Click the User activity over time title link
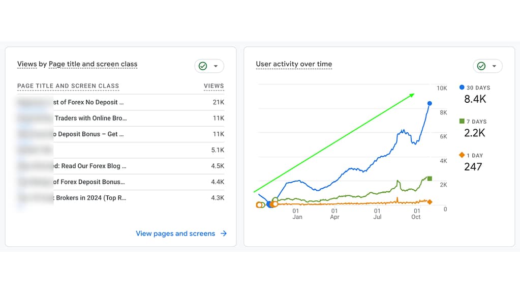This screenshot has width=520, height=293. coord(294,64)
